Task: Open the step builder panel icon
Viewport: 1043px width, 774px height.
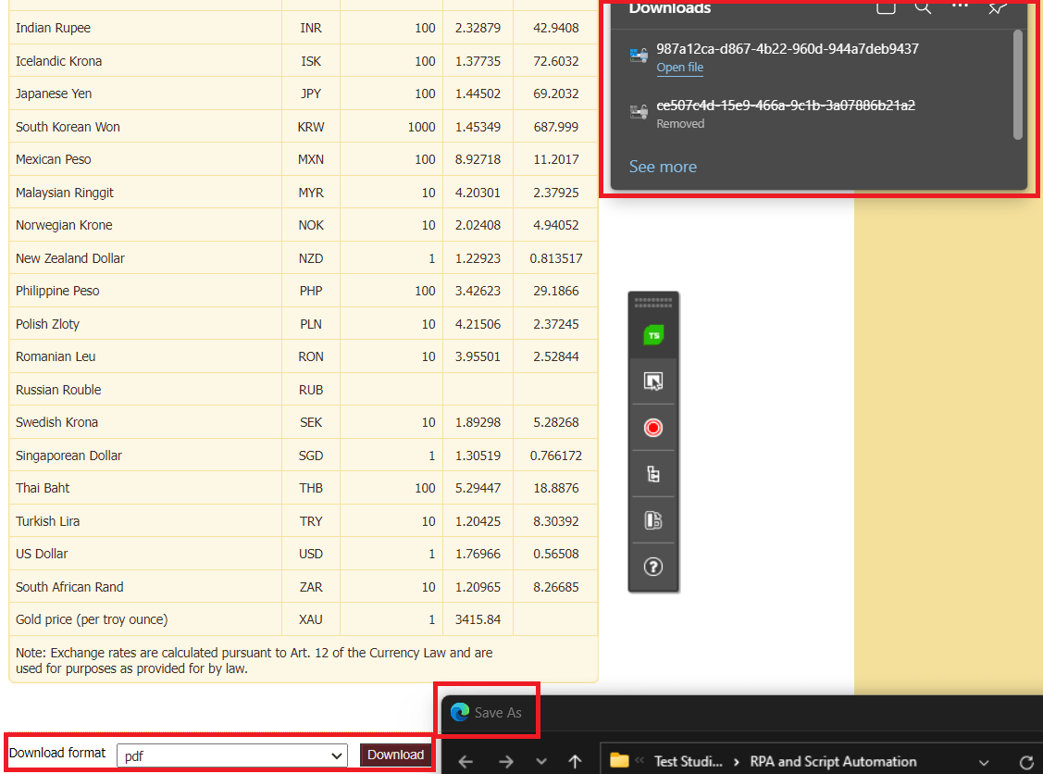Action: pos(653,519)
